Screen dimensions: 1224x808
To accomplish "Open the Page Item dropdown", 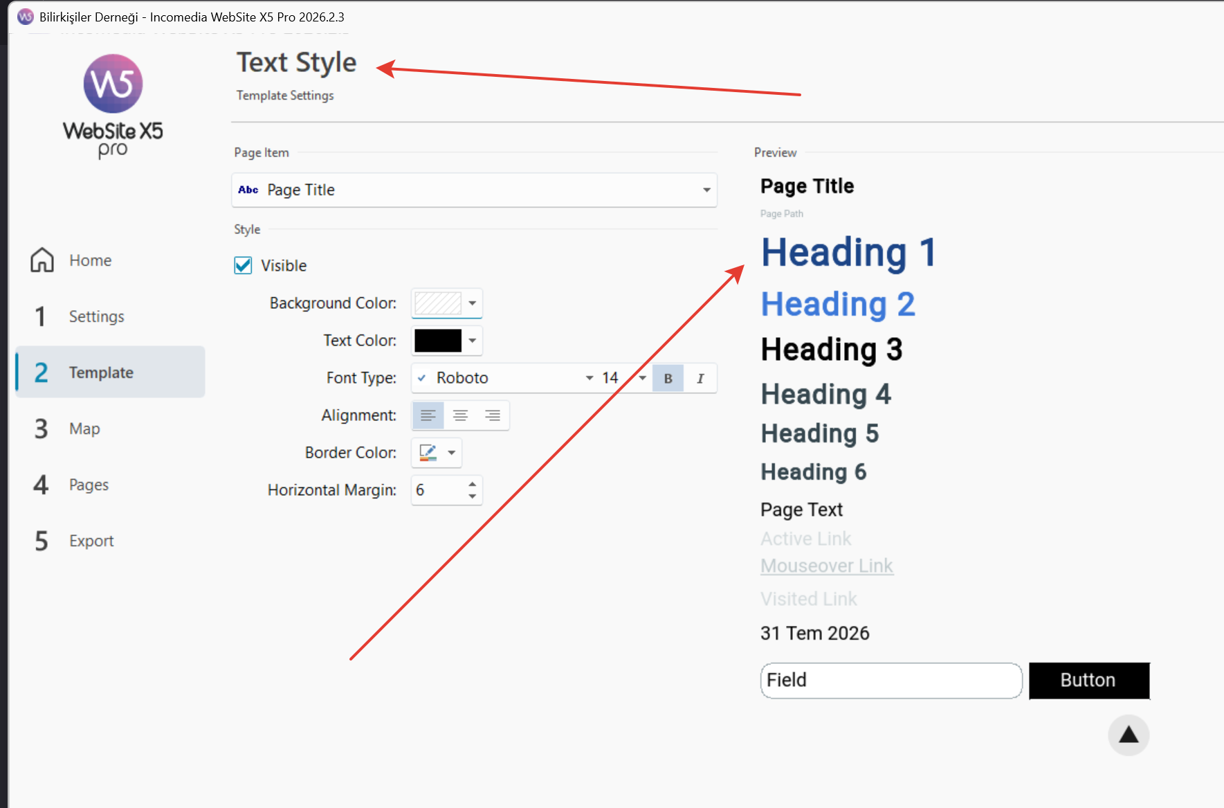I will coord(474,190).
